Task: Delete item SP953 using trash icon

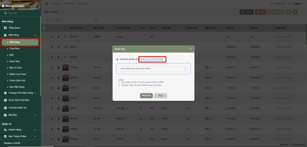Action: (x=59, y=88)
